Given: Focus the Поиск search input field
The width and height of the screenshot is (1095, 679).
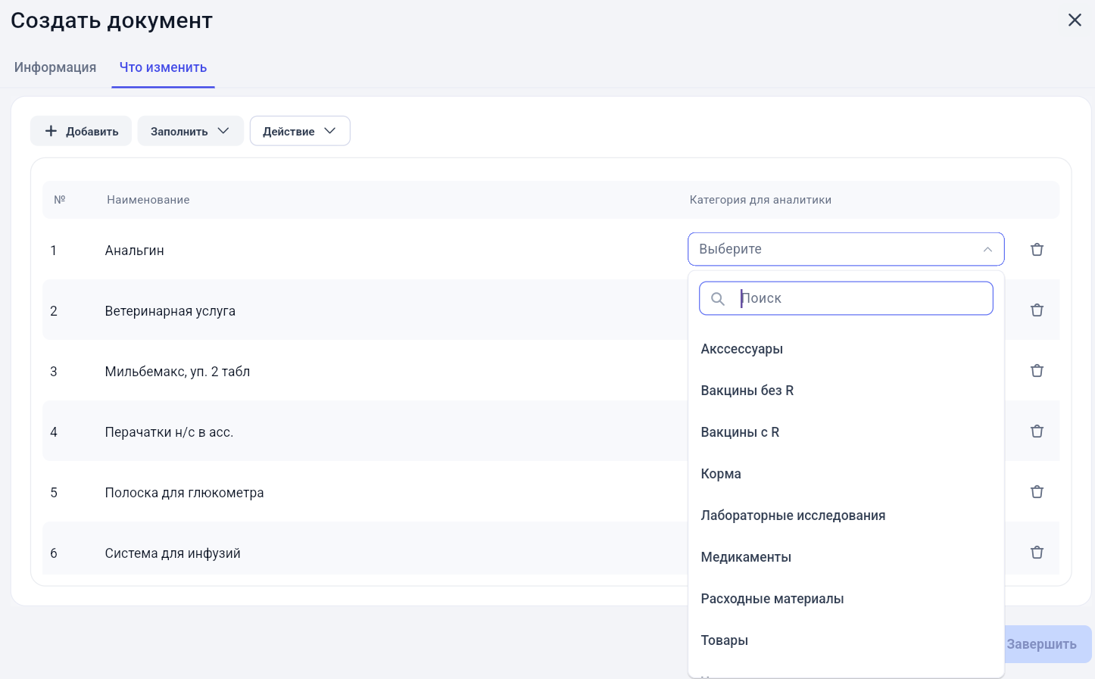Looking at the screenshot, I should point(846,298).
